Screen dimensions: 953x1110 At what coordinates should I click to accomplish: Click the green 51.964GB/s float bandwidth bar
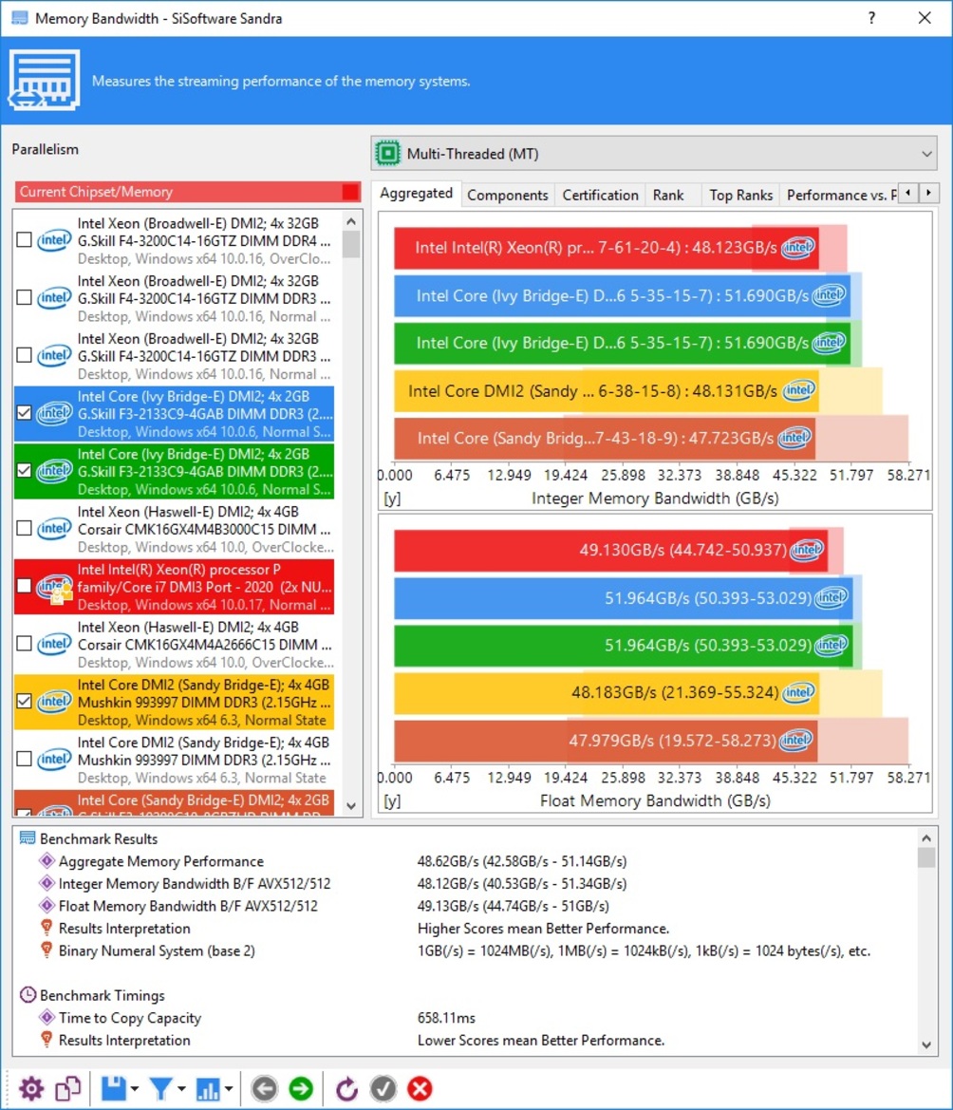pos(624,645)
